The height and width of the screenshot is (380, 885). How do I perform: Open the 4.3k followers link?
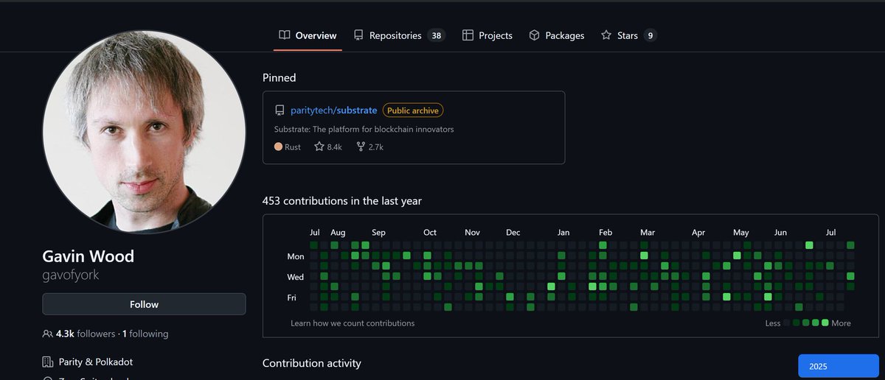point(86,334)
